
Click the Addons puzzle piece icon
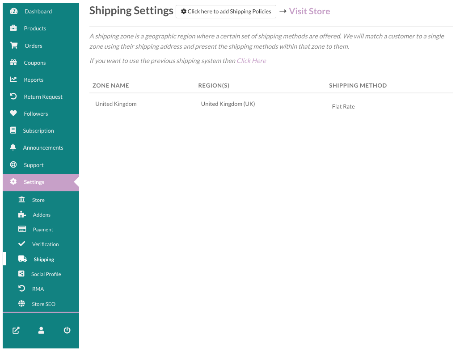[x=22, y=214]
